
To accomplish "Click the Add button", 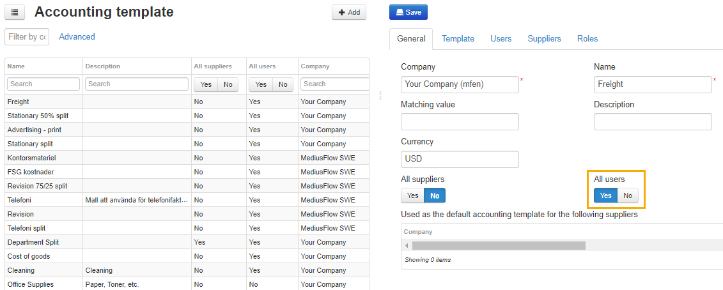I will coord(348,12).
